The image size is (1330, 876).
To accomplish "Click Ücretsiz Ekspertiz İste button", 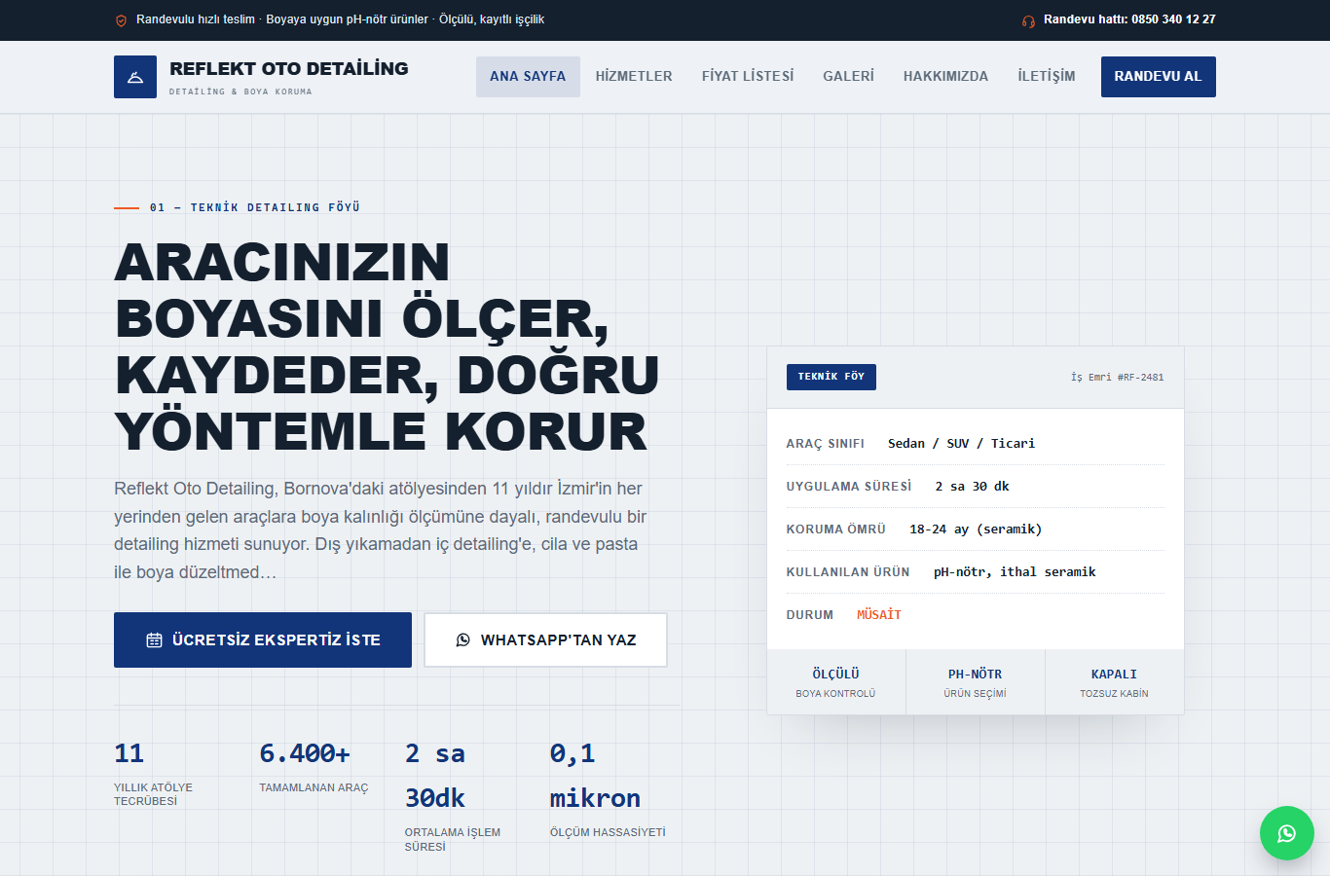I will (x=263, y=640).
